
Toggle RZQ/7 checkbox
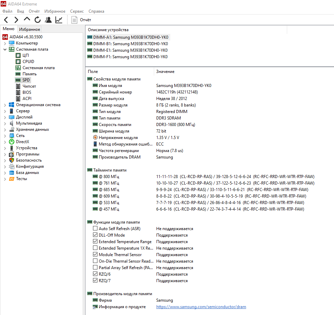95,280
